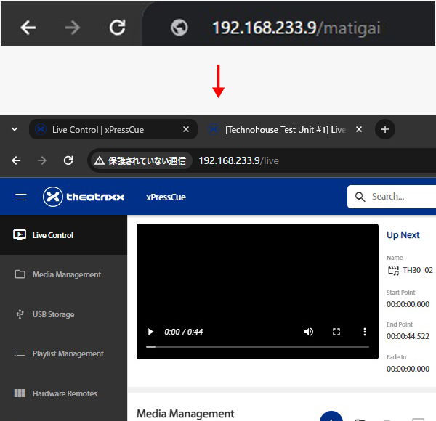Click the Up Next heading

[403, 235]
